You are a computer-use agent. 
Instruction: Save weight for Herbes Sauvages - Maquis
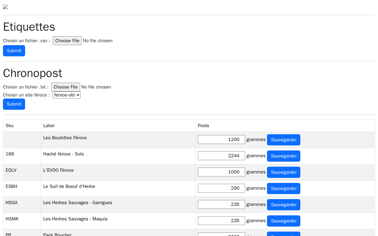tap(283, 221)
